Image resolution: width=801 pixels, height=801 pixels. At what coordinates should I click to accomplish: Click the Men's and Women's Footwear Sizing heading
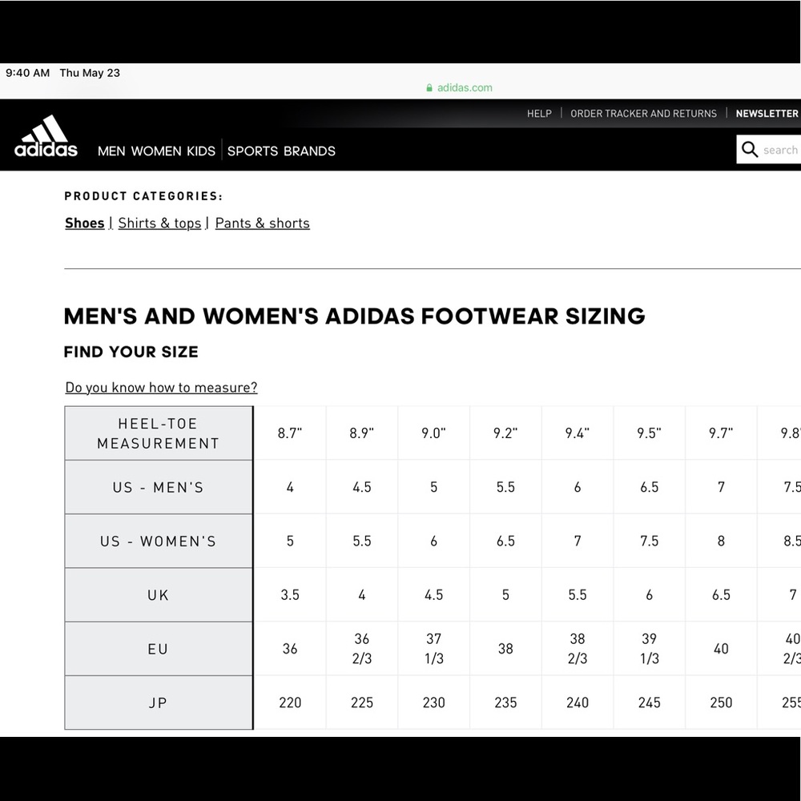[355, 316]
